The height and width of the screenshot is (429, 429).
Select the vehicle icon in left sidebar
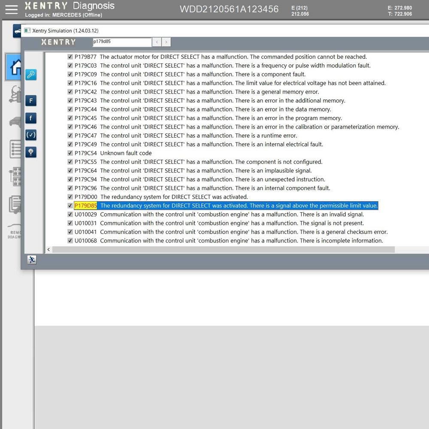(15, 122)
